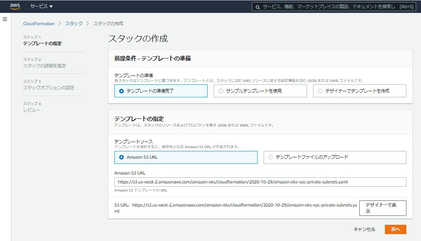The width and height of the screenshot is (421, 241).
Task: Open the スタック breadcrumb link
Action: tap(74, 24)
